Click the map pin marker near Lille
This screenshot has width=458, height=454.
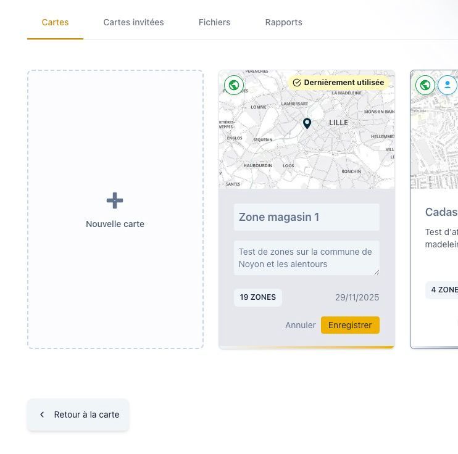point(307,123)
